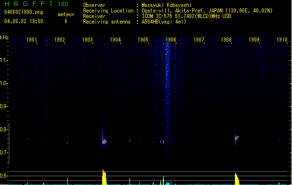Click the yellow power peak after 1908
This screenshot has width=292, height=185.
pos(237,179)
